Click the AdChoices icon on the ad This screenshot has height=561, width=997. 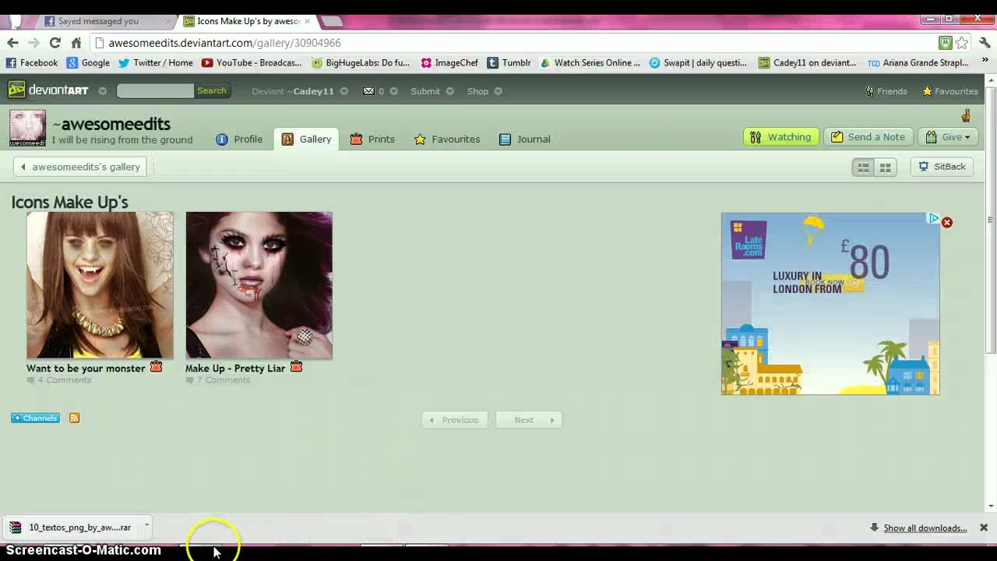[x=933, y=219]
